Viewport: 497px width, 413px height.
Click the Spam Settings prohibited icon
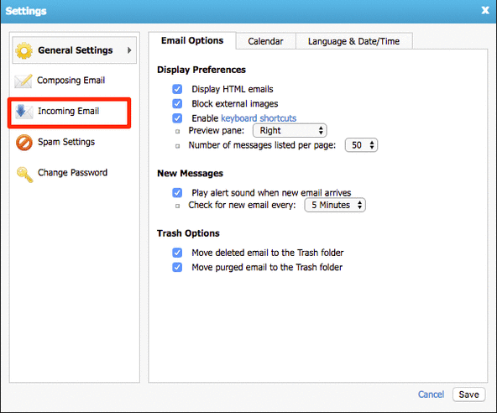[24, 143]
